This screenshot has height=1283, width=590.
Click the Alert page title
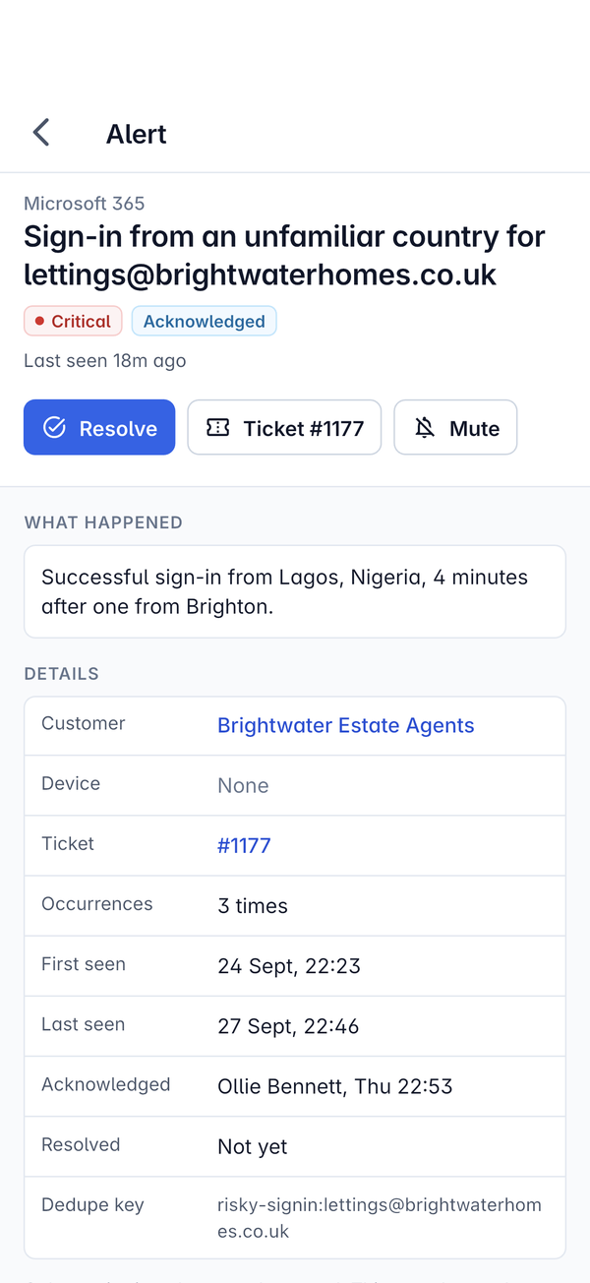click(137, 134)
